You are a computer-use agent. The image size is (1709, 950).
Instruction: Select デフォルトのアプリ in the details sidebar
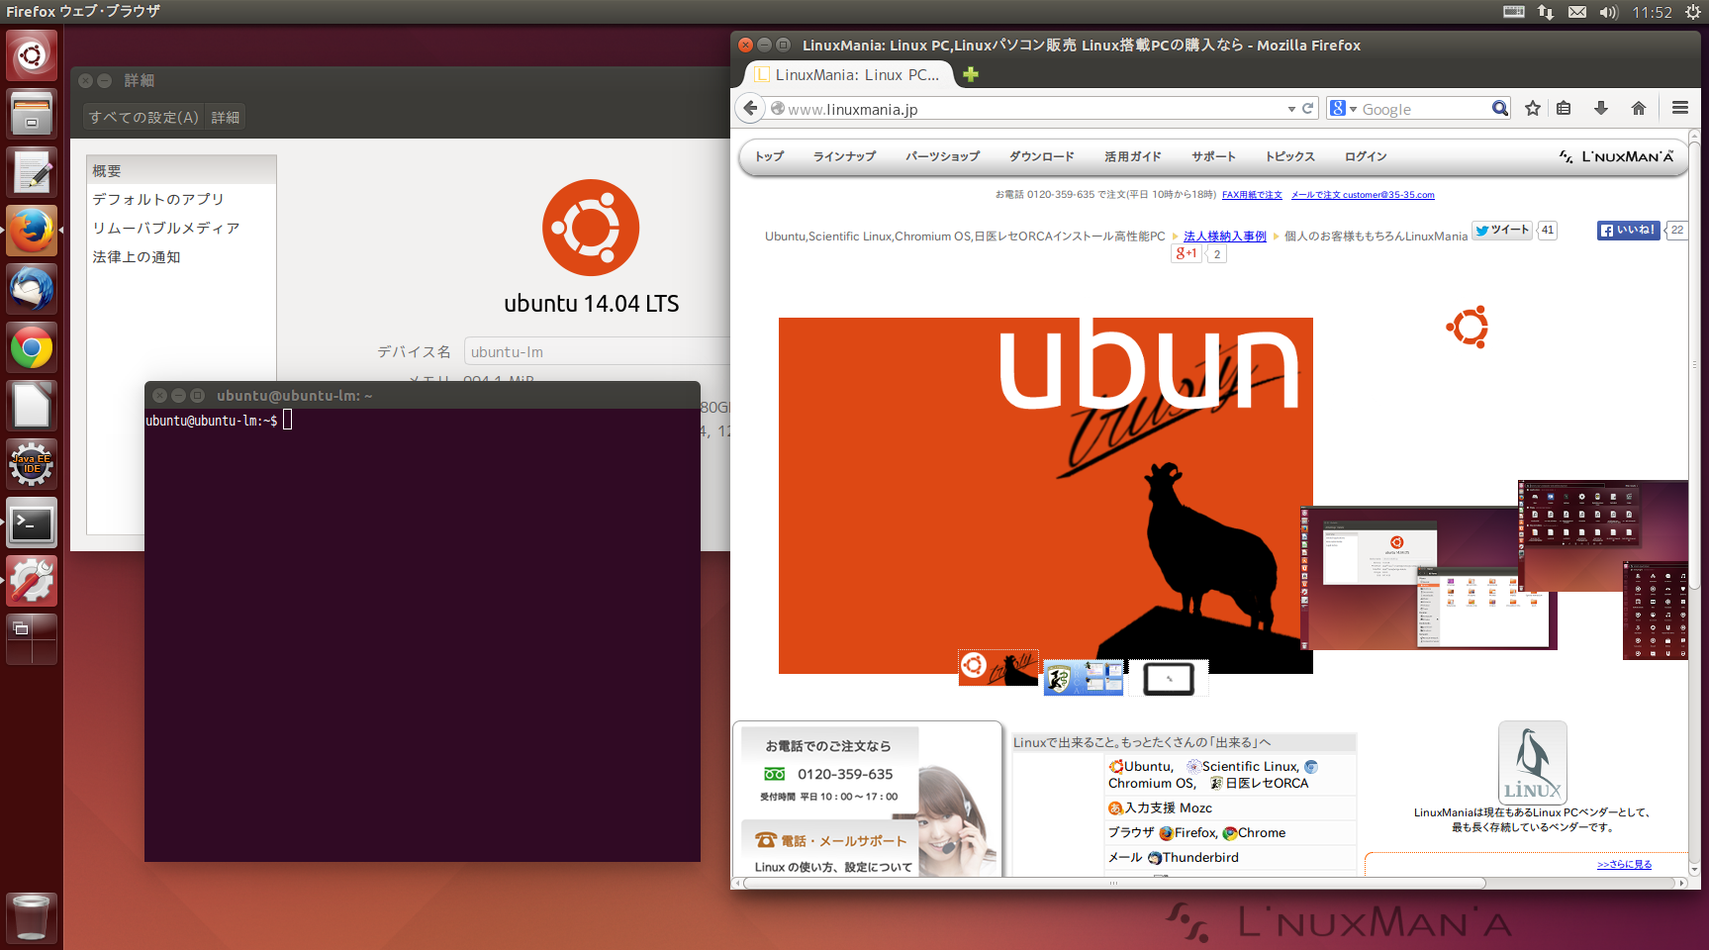click(181, 199)
